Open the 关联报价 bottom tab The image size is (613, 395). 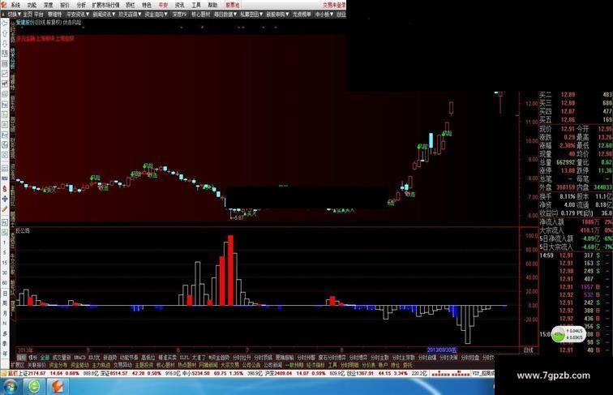pos(36,364)
